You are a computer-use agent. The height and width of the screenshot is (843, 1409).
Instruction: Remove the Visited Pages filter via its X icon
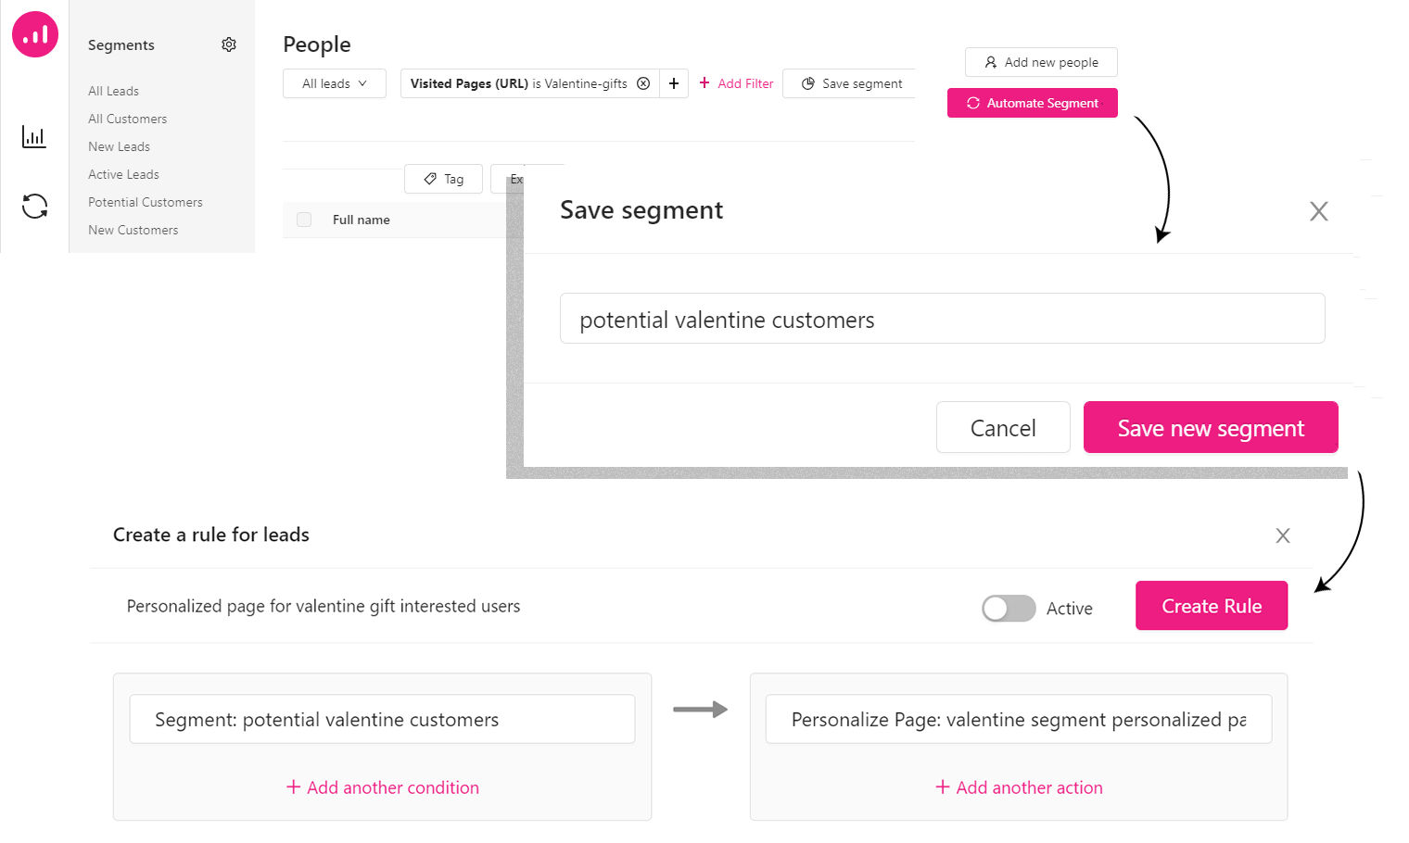(643, 83)
